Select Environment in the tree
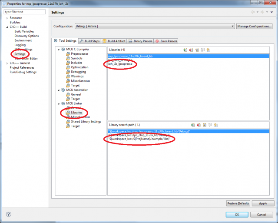Image resolution: width=278 pixels, height=223 pixels. [23, 40]
